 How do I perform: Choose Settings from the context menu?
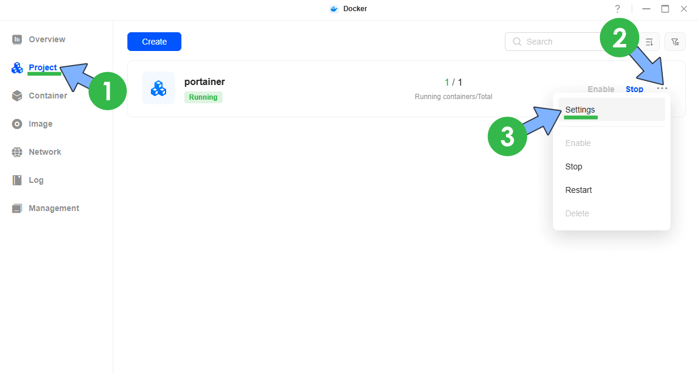(580, 110)
